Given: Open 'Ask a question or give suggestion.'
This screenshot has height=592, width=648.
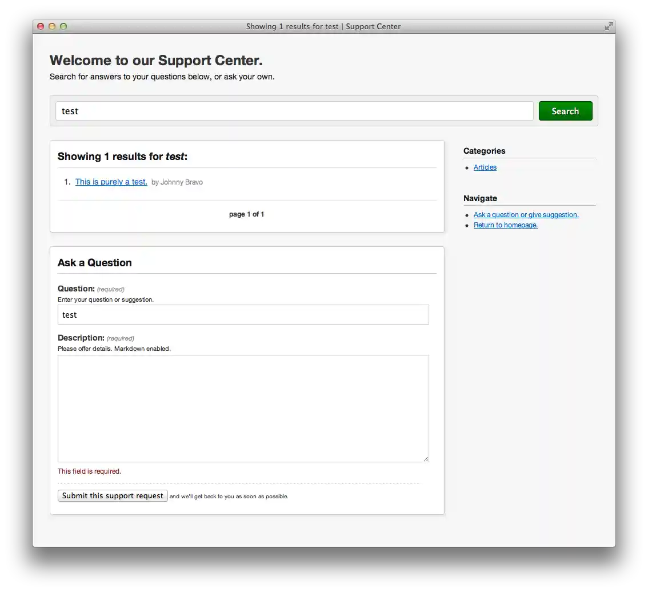Looking at the screenshot, I should 526,214.
